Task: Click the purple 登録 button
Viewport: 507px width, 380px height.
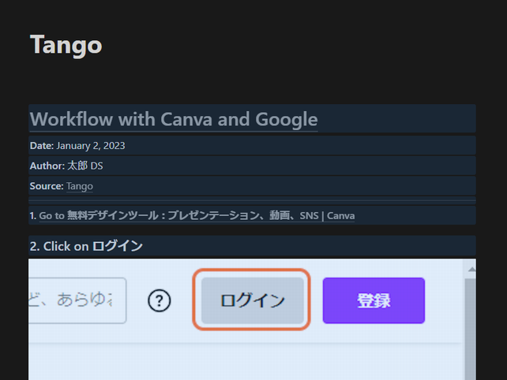Action: [x=374, y=300]
